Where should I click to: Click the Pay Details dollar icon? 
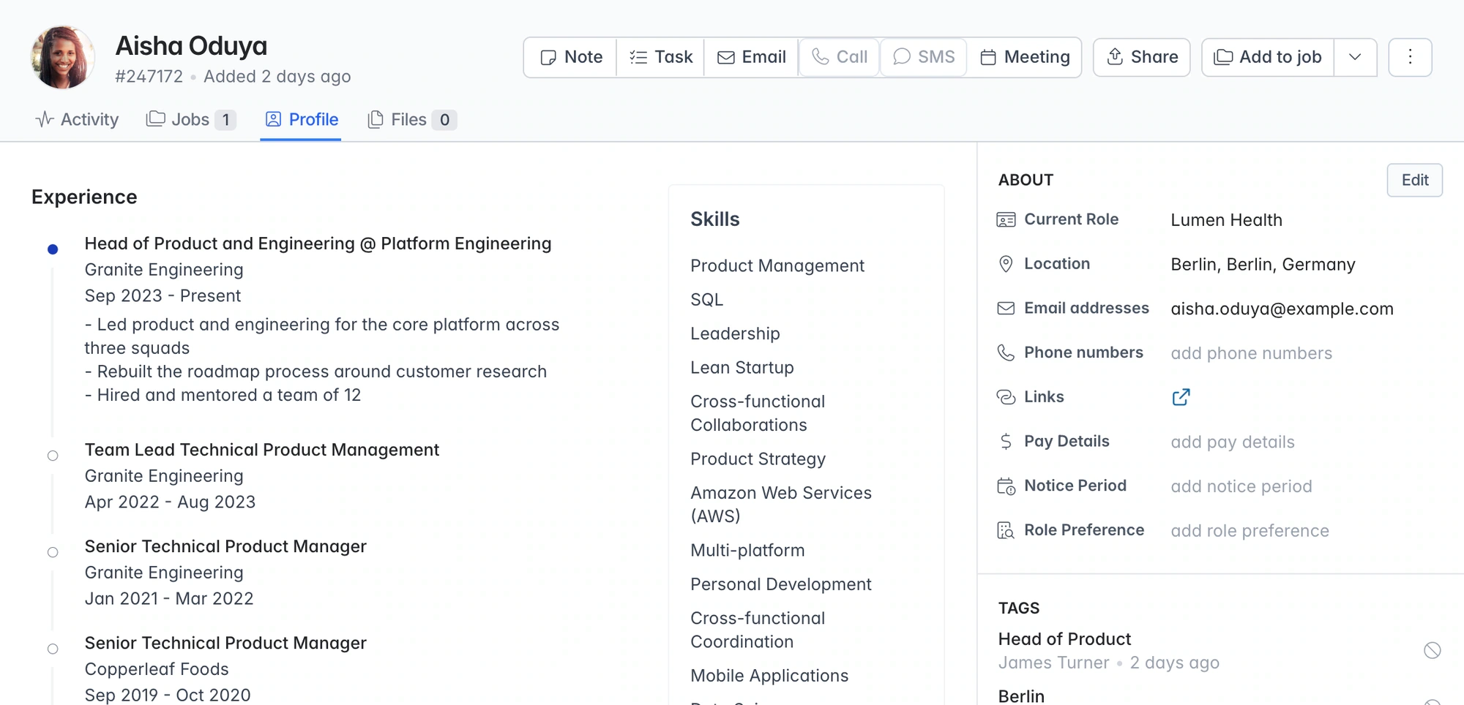(x=1006, y=442)
